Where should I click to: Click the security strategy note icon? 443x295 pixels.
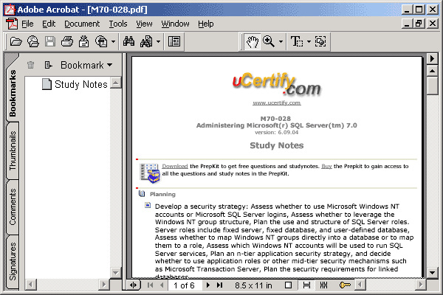pyautogui.click(x=148, y=205)
